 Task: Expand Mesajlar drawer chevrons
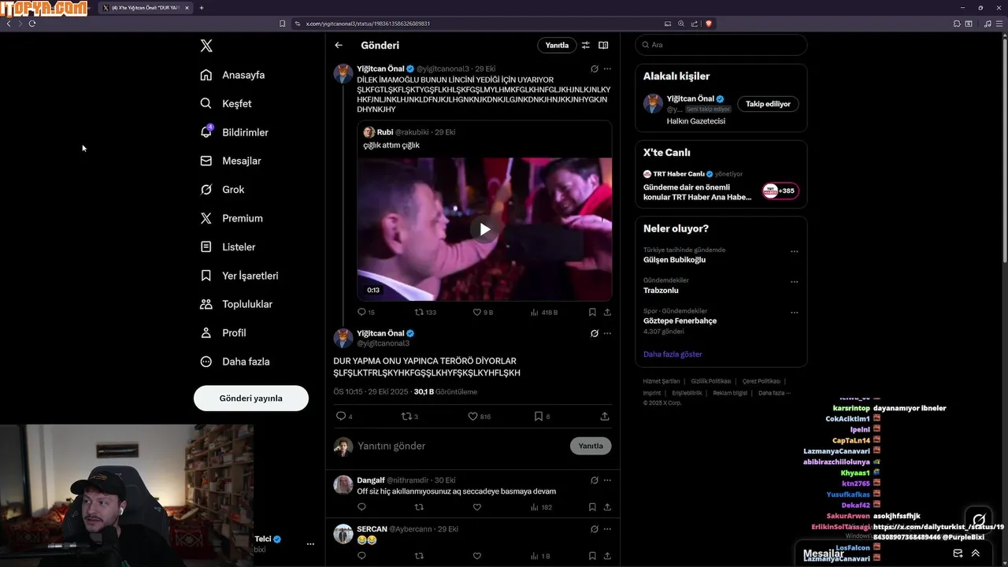(x=975, y=554)
